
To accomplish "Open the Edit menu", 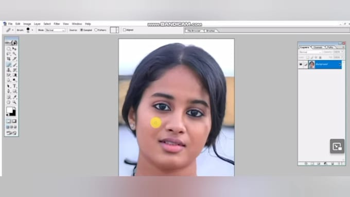I will [18, 24].
